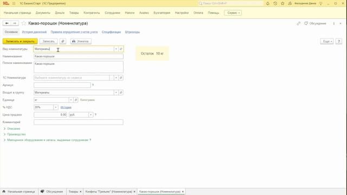Focus the Комментарий input field
This screenshot has height=195, width=347.
coord(79,122)
